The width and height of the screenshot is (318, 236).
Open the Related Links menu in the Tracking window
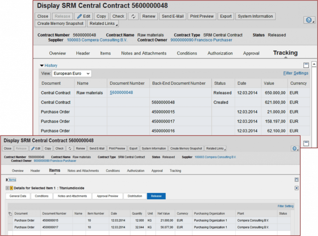pos(103,24)
